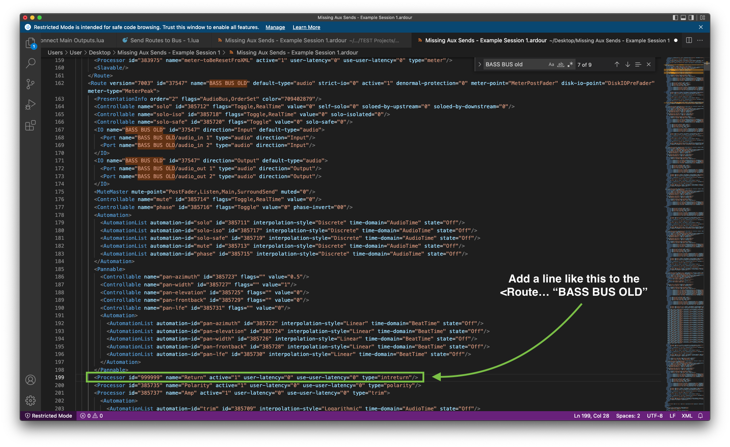Open the XML language mode selector

click(687, 416)
